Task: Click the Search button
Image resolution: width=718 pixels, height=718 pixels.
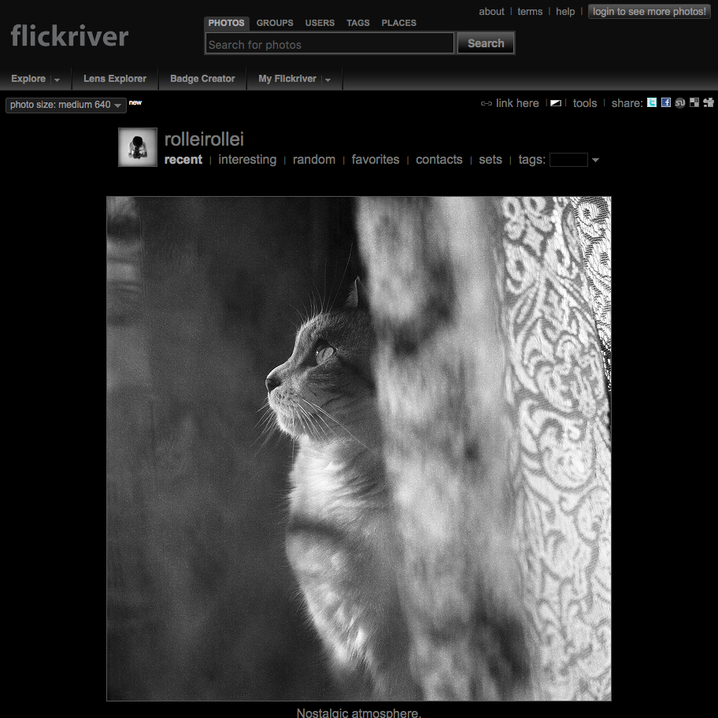Action: click(485, 43)
